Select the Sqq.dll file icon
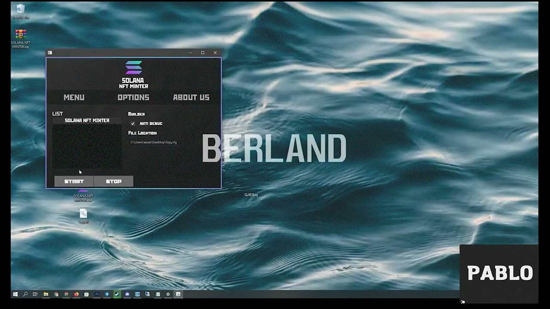This screenshot has height=309, width=550. 83,213
